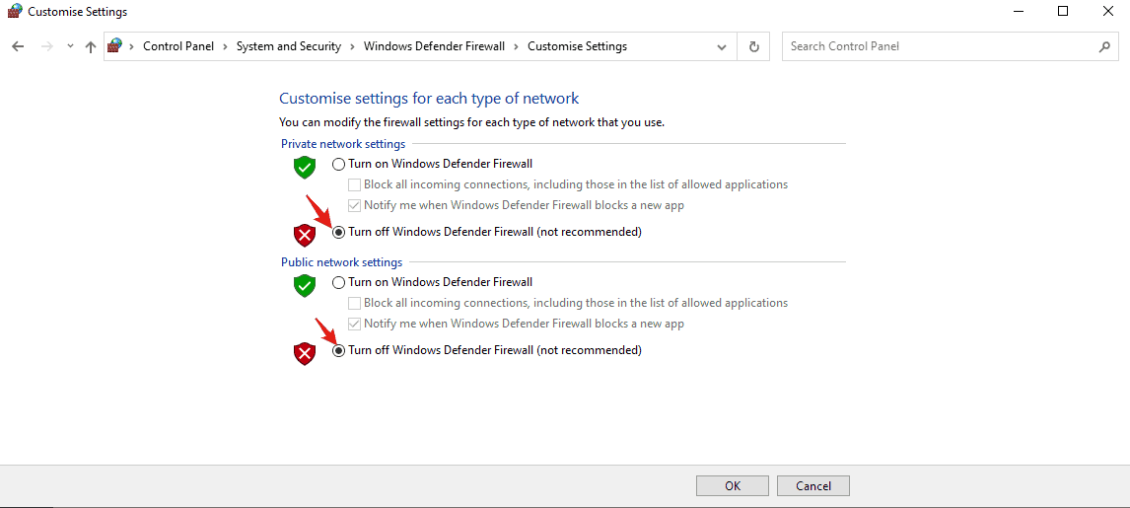Open address bar history dropdown
Screen dimensions: 1130x508
click(722, 46)
